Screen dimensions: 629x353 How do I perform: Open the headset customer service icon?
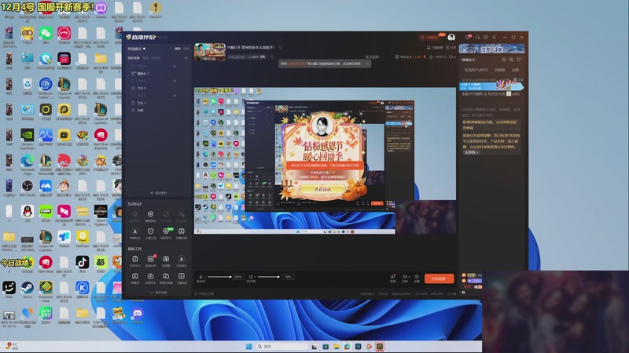click(x=477, y=37)
